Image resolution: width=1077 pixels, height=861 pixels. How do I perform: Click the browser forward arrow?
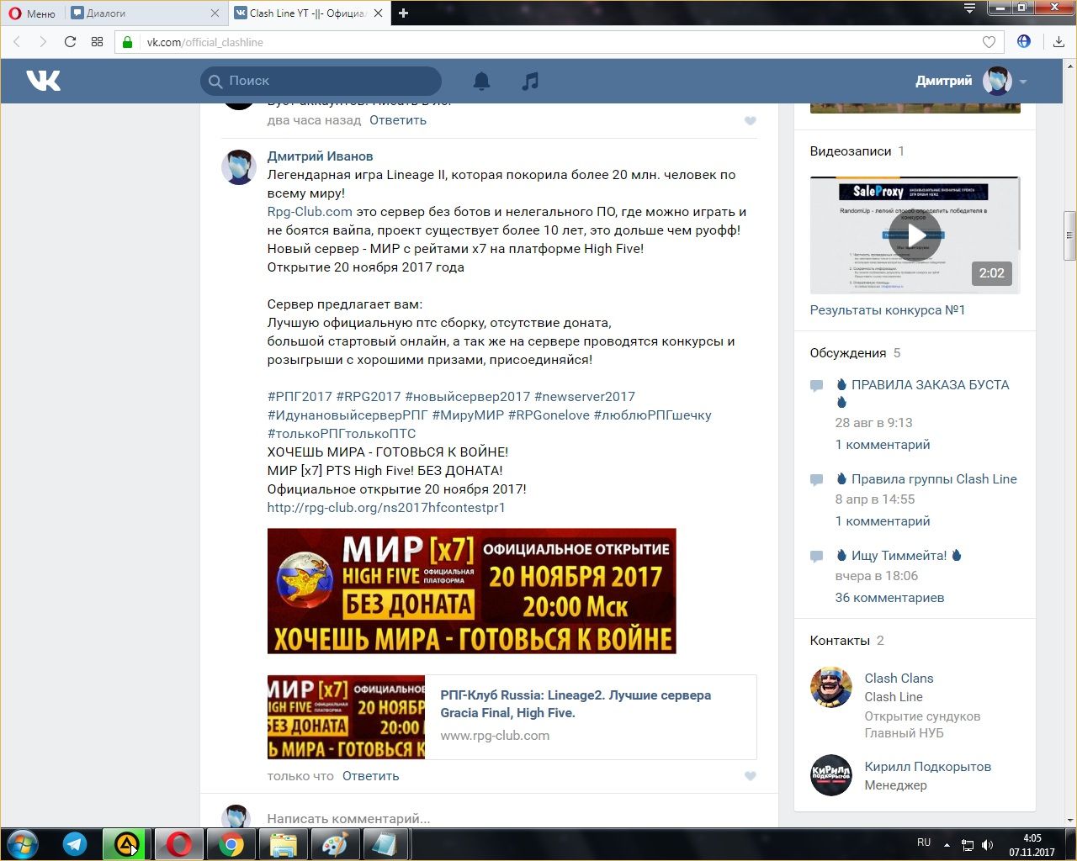click(x=43, y=42)
